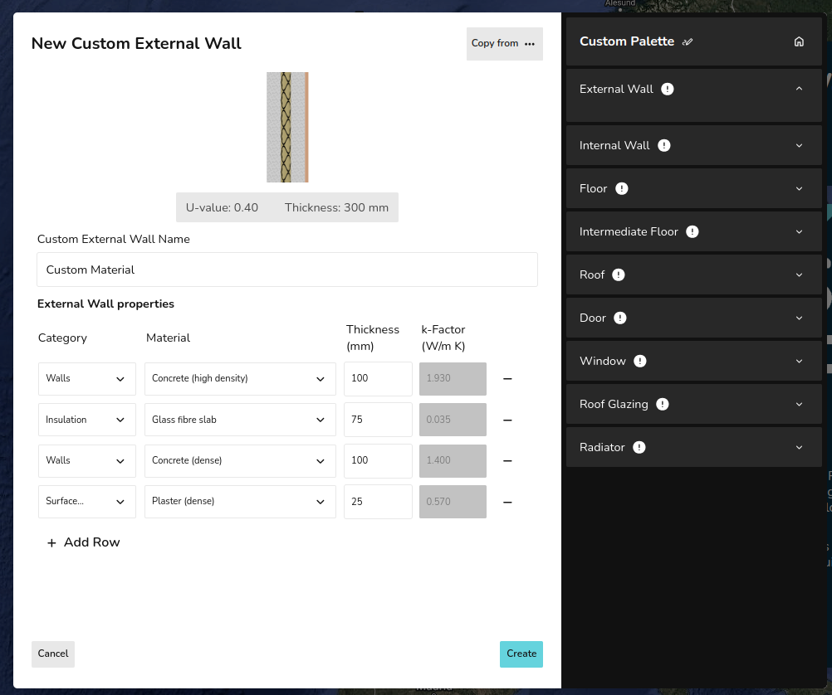
Task: Remove the Concrete (dense) layer row
Action: (507, 461)
